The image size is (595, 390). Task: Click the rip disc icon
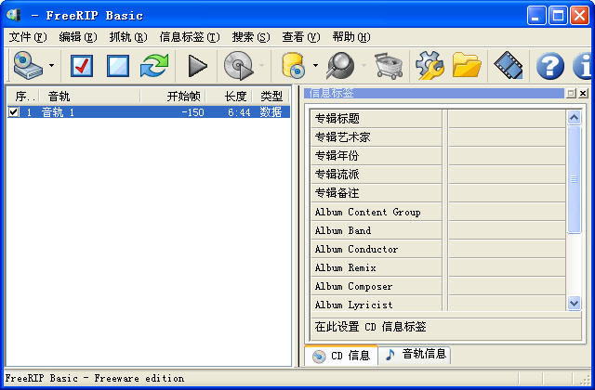[238, 66]
